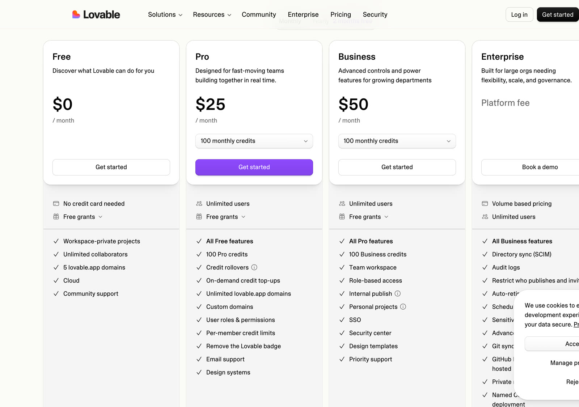Click the $50 Business plan price
Viewport: 579px width, 407px height.
coord(353,105)
